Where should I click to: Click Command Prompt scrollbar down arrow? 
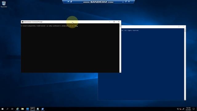coord(120,72)
